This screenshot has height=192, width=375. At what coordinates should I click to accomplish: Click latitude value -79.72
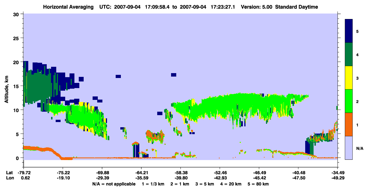24,173
